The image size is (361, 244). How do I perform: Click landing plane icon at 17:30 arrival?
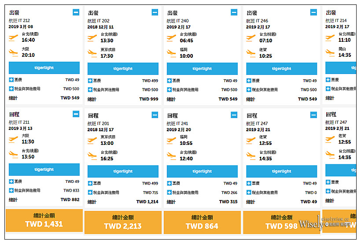point(92,54)
